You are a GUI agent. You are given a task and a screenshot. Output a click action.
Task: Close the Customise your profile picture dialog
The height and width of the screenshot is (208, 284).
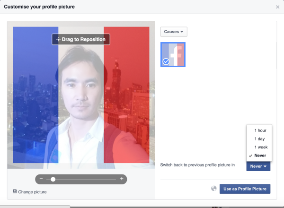(x=277, y=7)
